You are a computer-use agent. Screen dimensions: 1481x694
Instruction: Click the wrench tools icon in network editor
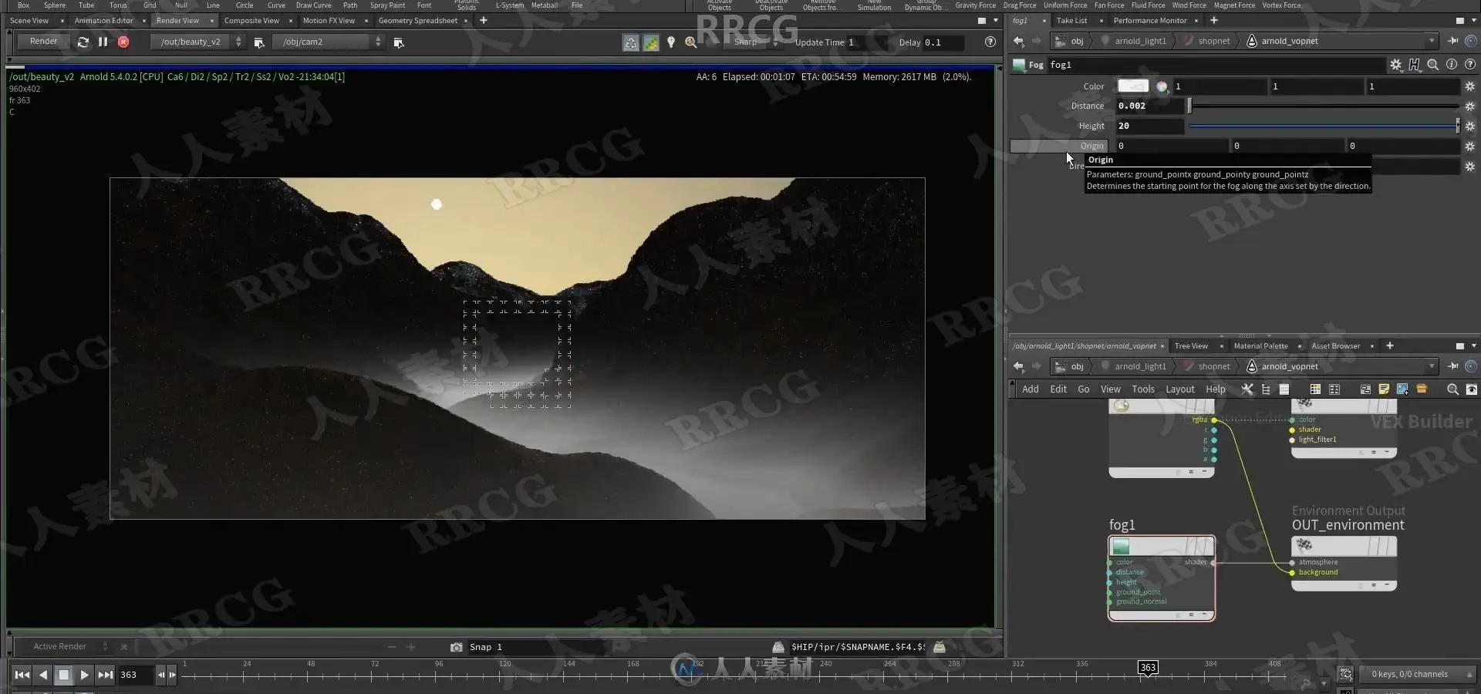(x=1247, y=389)
